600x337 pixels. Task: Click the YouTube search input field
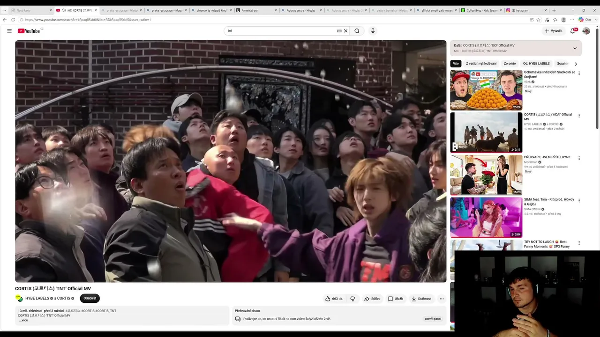281,31
